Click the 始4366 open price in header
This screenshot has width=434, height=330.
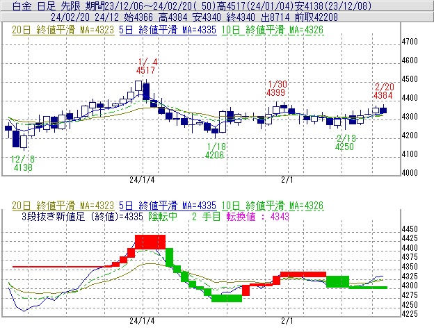(138, 17)
